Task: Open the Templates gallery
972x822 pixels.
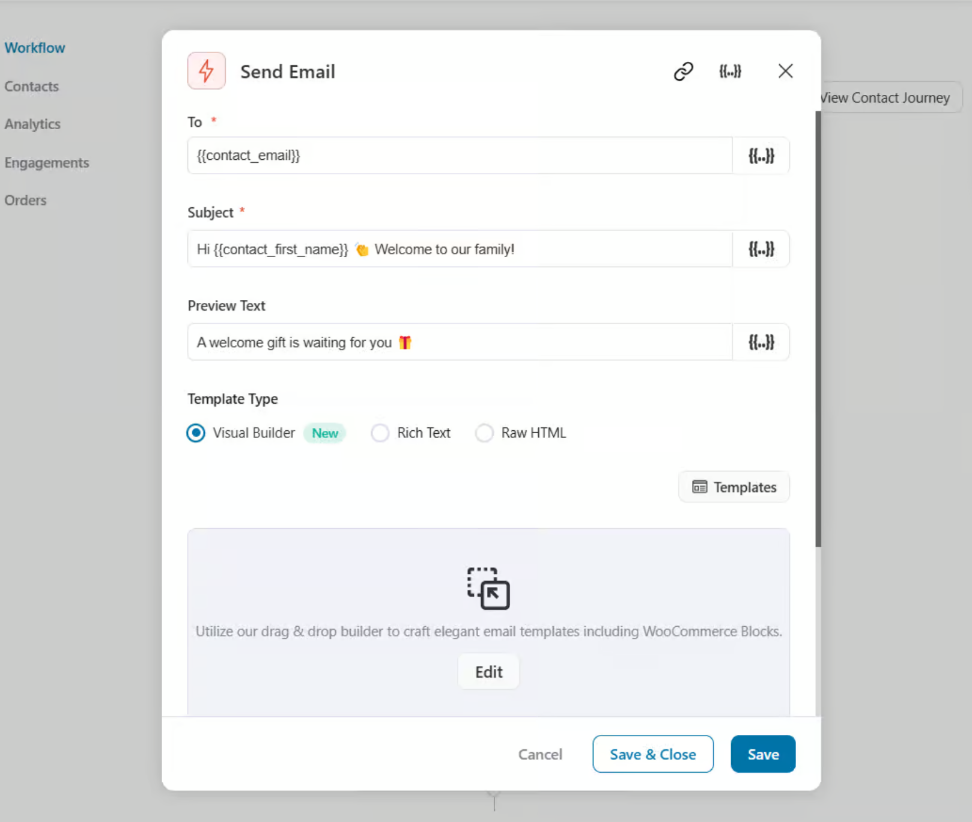Action: point(734,487)
